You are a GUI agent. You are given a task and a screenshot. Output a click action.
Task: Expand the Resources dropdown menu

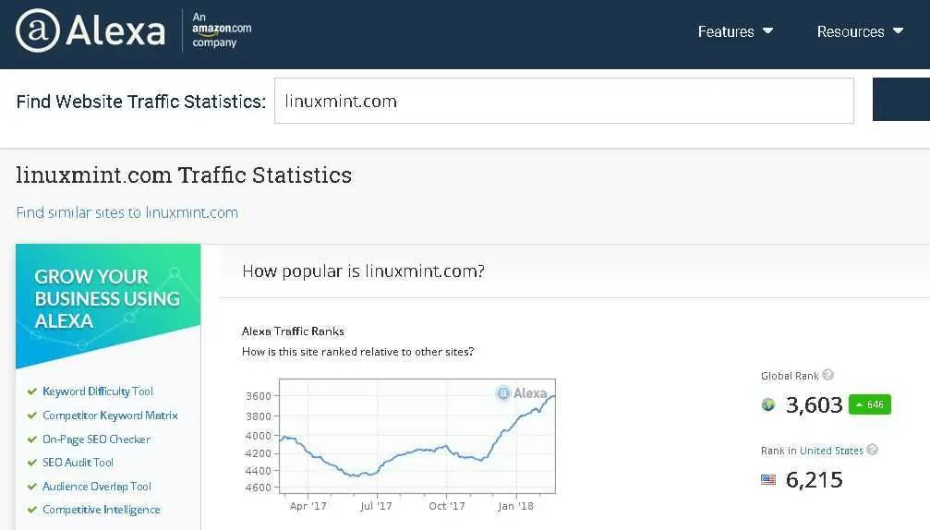tap(860, 31)
